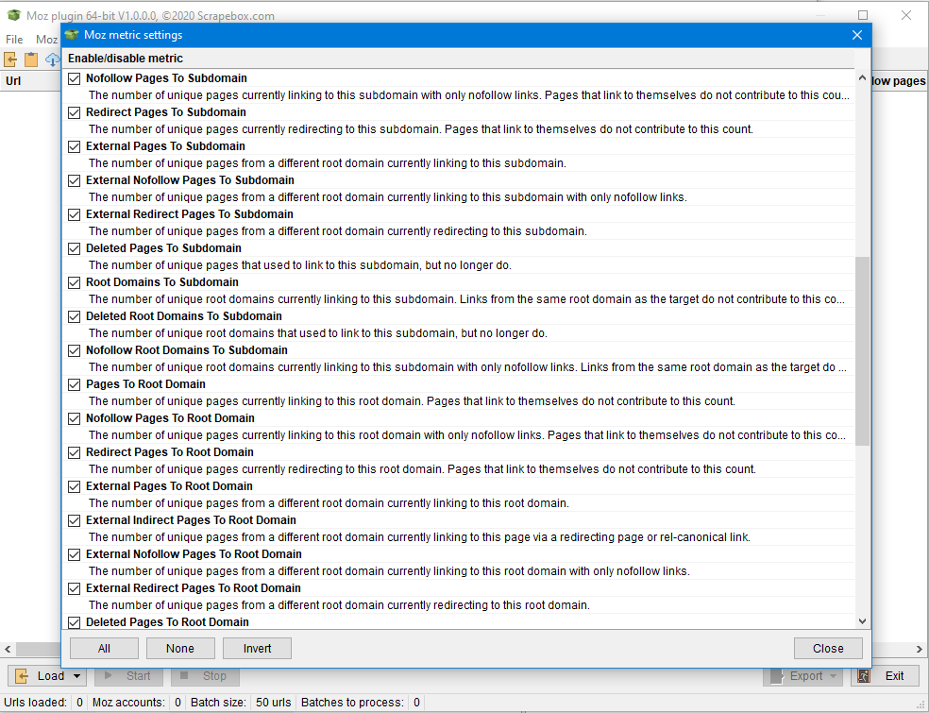Screen dimensions: 929x713
Task: Toggle Nofollow Root Domains To Subdomain
Action: [74, 350]
